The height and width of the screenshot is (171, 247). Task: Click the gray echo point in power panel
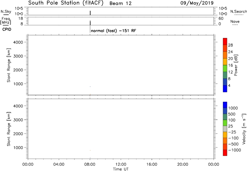(x=90, y=87)
